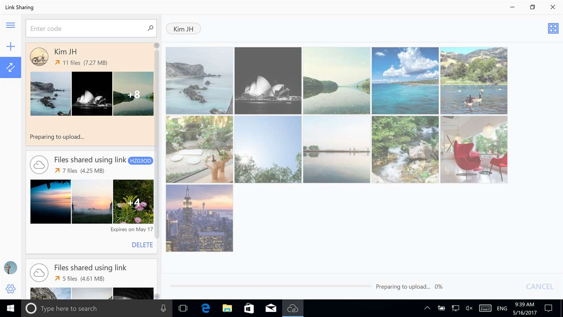Click the user profile avatar in sidebar
The width and height of the screenshot is (563, 317).
[11, 268]
